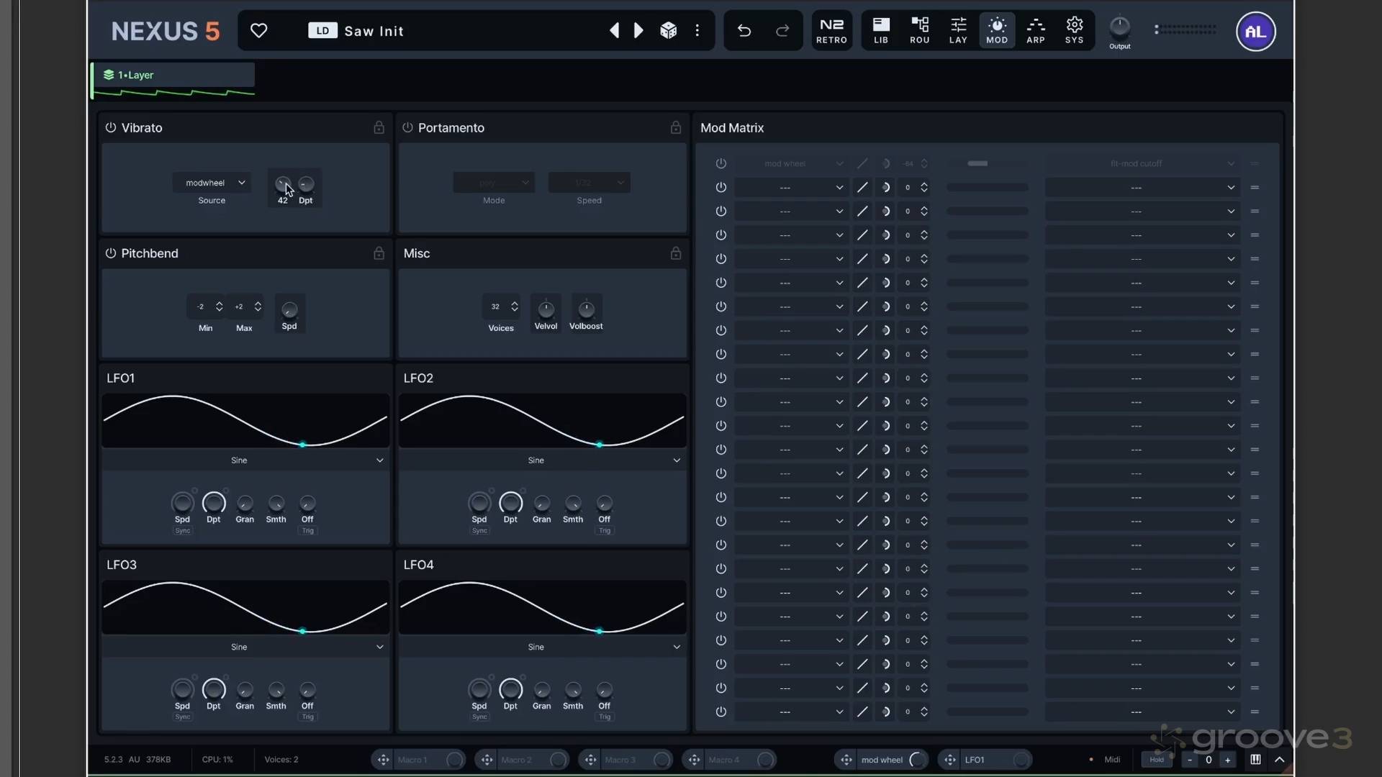
Task: Open the Portamento Speed dropdown
Action: click(x=590, y=183)
